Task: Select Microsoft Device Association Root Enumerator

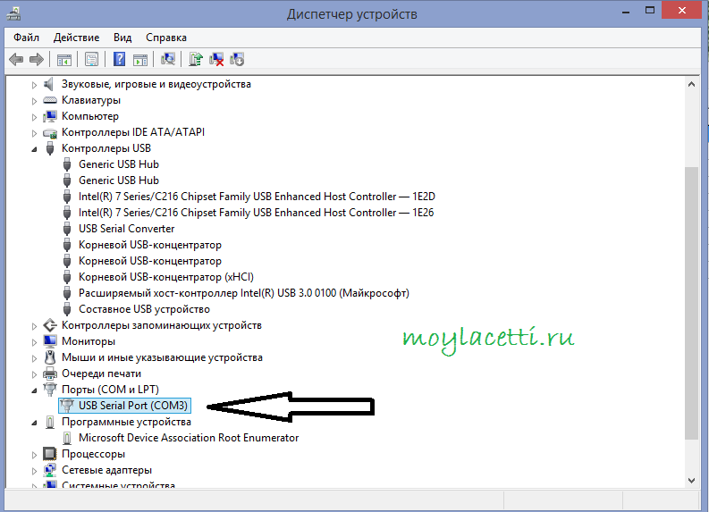Action: (x=188, y=438)
